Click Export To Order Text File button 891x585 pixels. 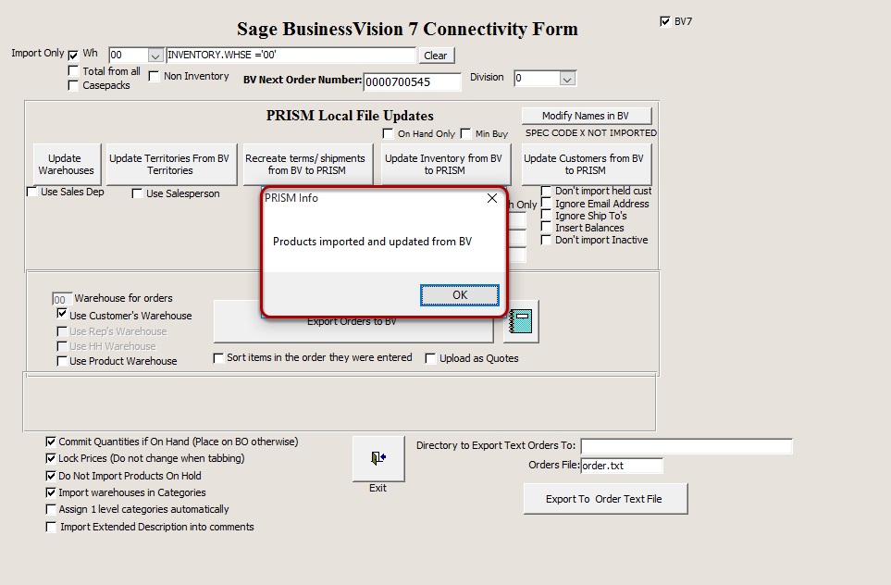pyautogui.click(x=605, y=499)
